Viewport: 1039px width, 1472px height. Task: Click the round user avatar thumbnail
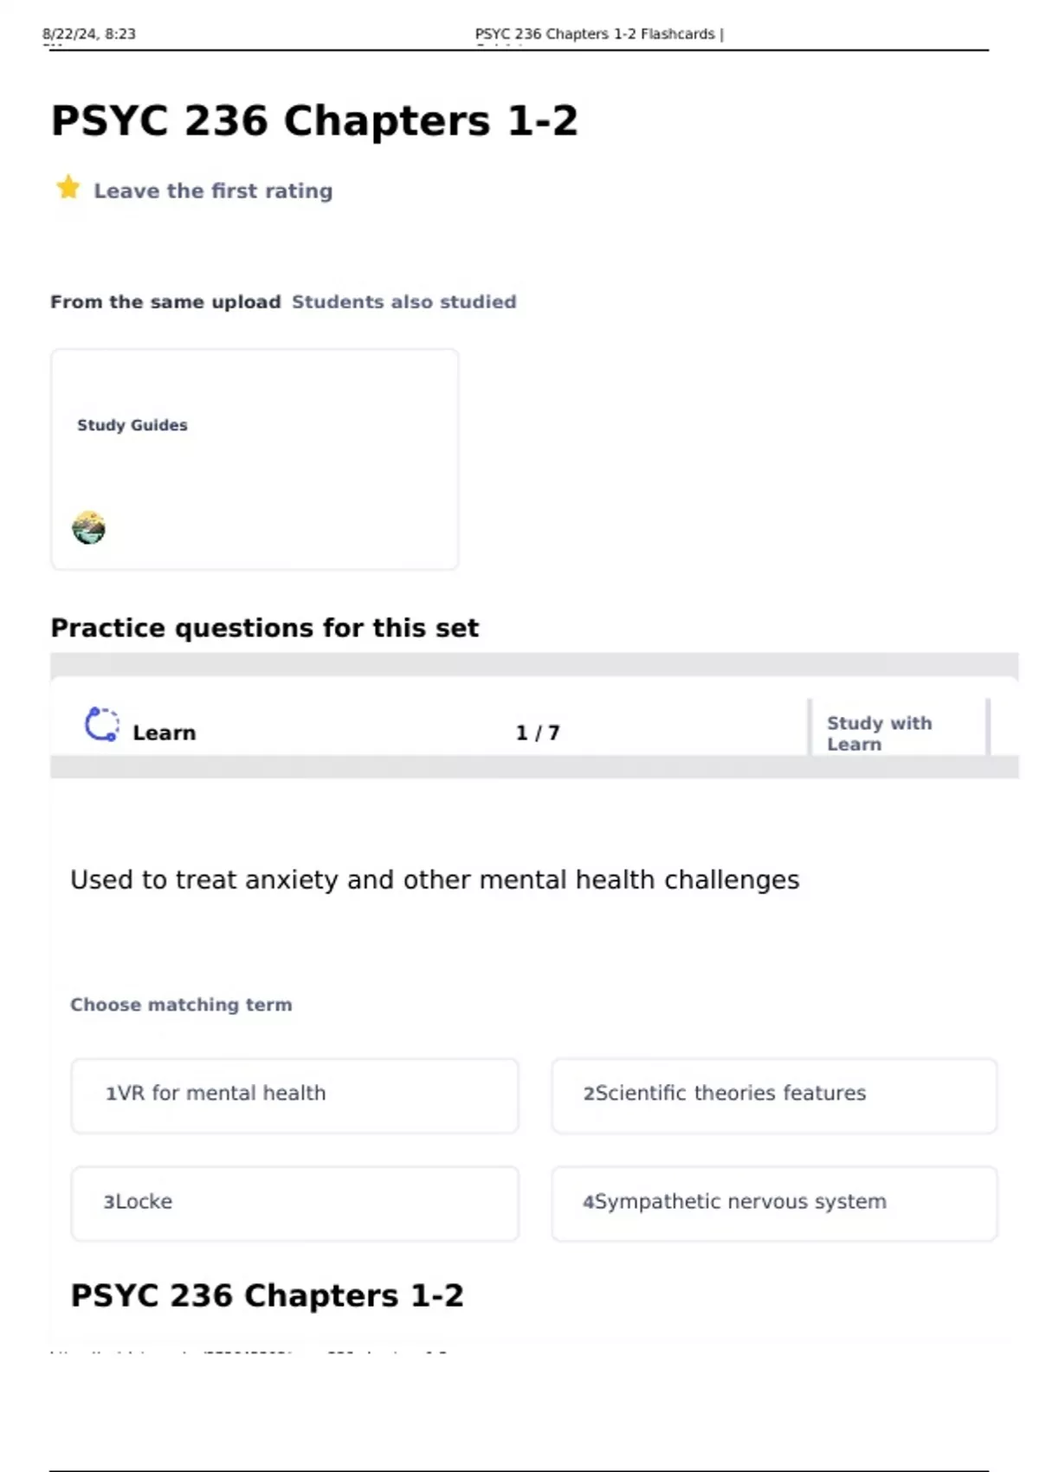pos(88,527)
